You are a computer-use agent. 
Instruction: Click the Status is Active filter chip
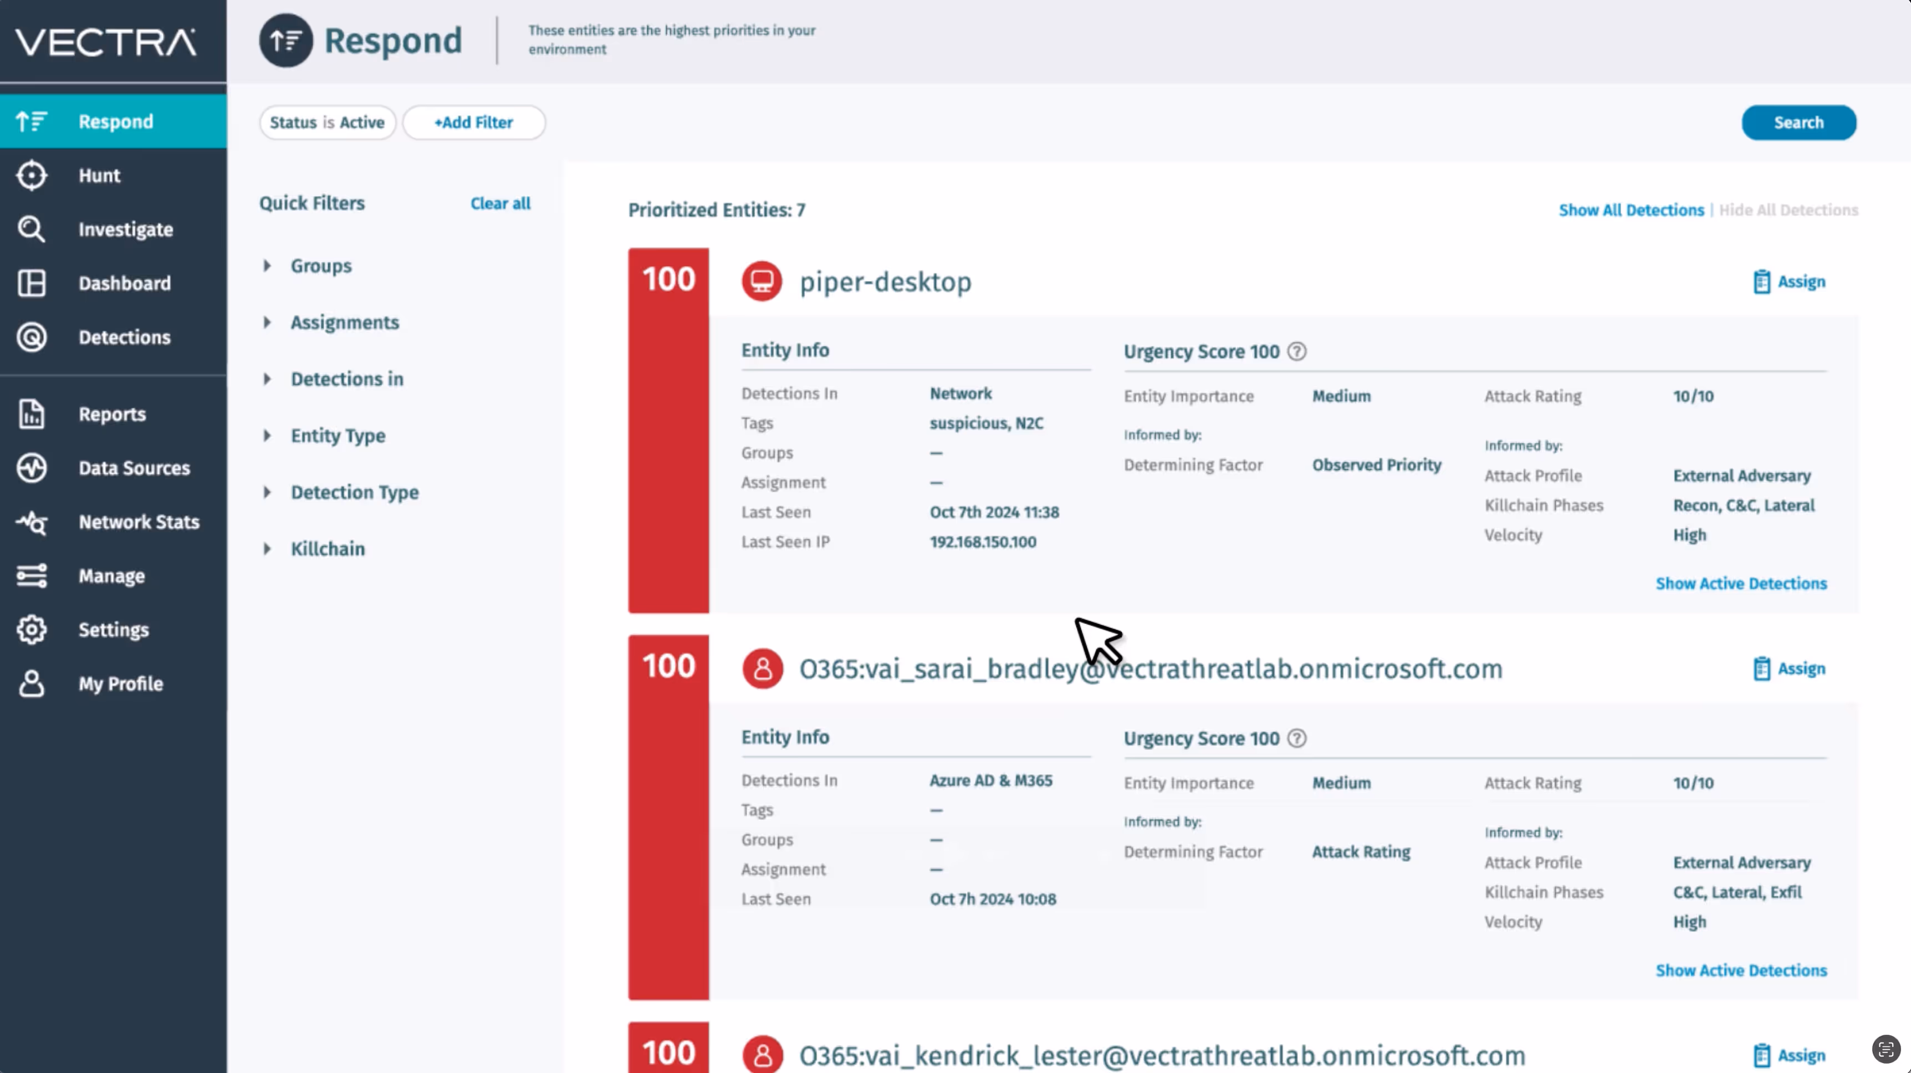coord(327,122)
